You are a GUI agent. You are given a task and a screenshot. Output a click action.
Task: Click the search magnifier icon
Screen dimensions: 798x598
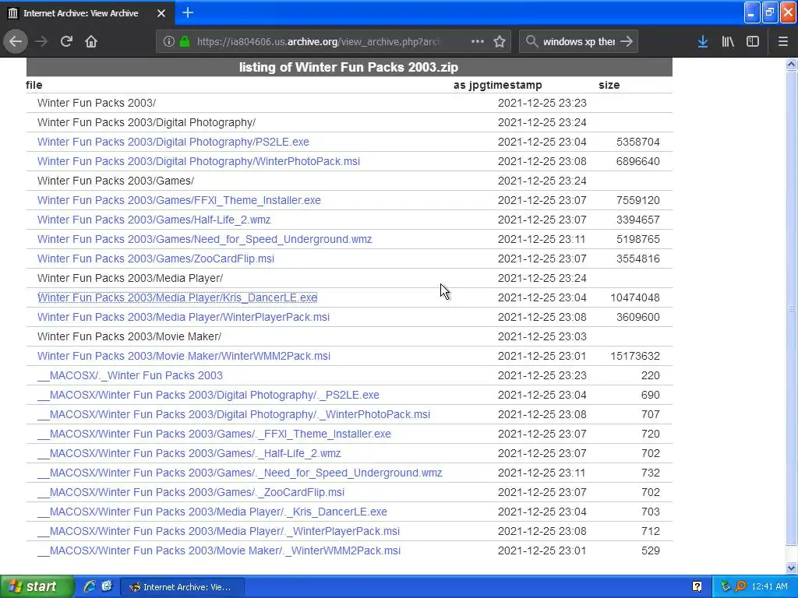click(531, 41)
